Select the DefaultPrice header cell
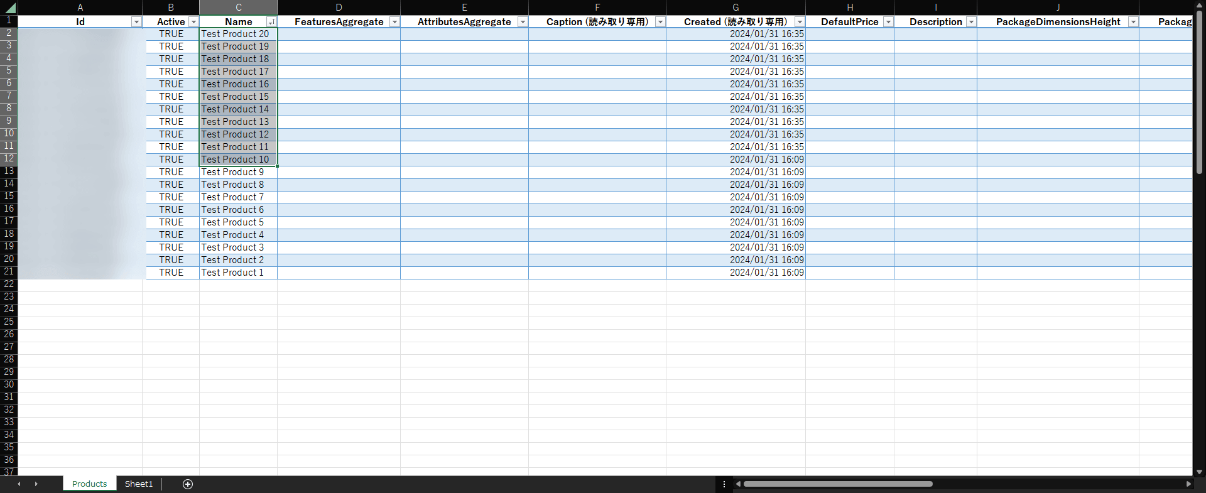 850,22
